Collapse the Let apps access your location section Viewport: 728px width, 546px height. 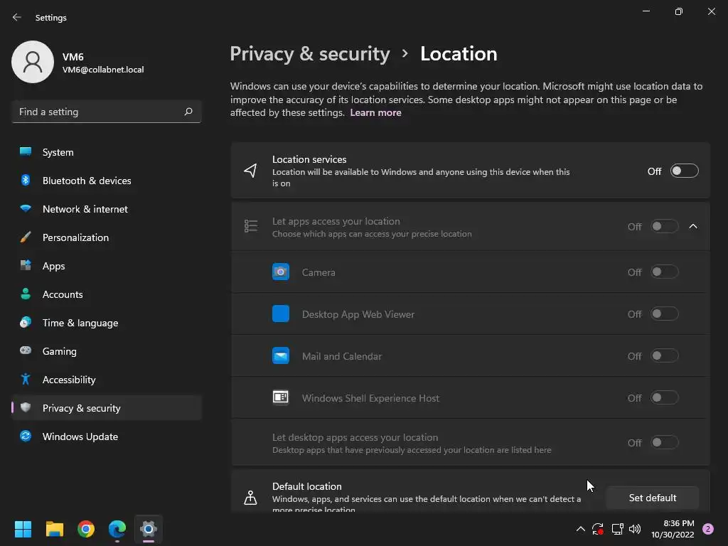coord(693,227)
